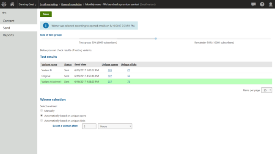This screenshot has width=275, height=154.
Task: Click the blue info icon in notification
Action: click(x=46, y=26)
